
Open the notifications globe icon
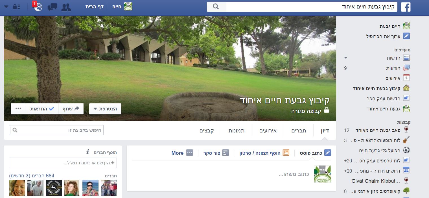(38, 7)
